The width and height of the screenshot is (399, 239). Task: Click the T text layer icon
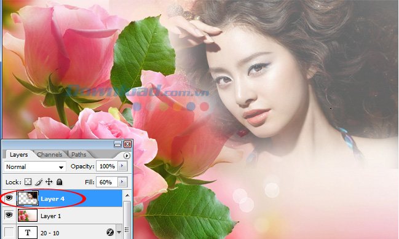click(28, 232)
